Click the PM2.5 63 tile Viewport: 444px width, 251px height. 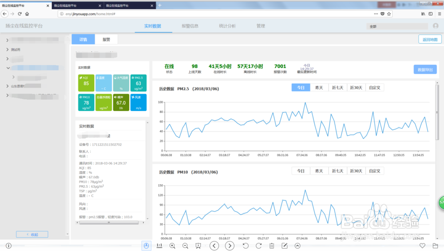138,83
